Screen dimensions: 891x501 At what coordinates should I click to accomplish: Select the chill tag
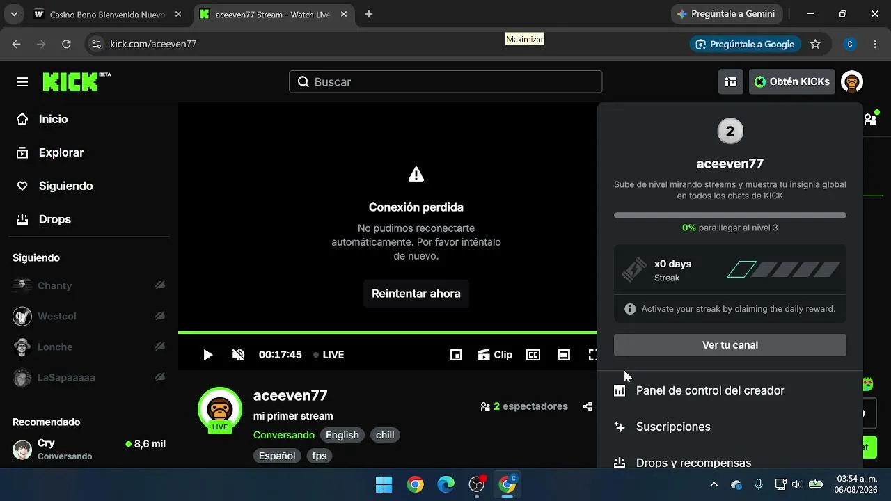(385, 435)
